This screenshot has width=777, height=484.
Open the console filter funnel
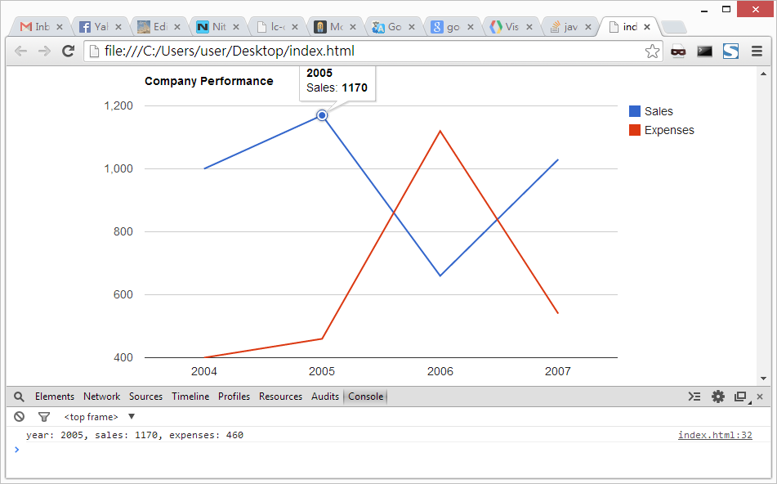pos(44,417)
